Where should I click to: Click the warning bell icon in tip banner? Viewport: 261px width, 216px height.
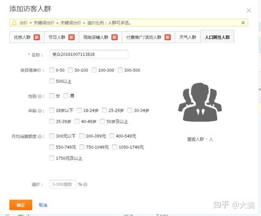14,23
